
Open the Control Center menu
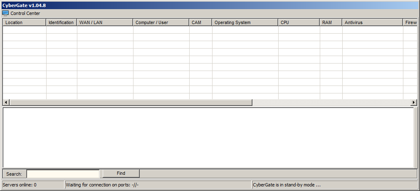pyautogui.click(x=25, y=13)
